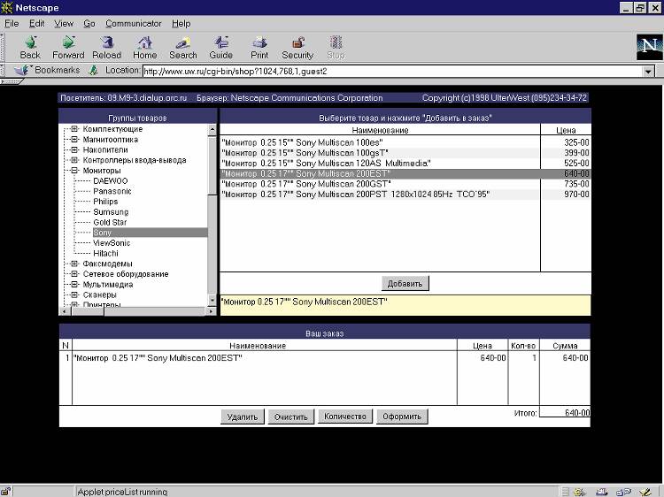Open the Bookmarks quick menu

point(49,71)
